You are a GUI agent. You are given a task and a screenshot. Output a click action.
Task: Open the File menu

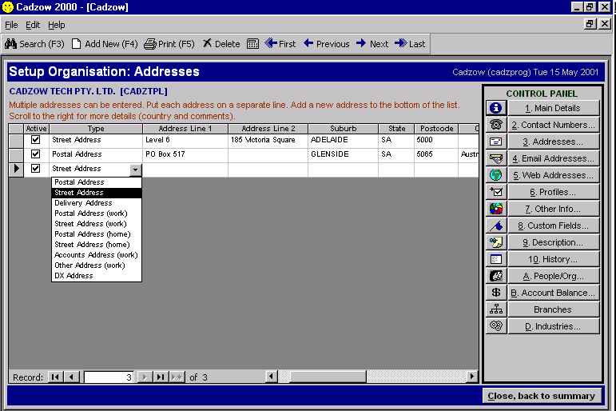pos(11,25)
